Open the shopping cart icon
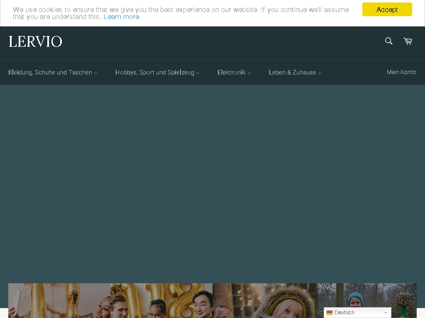The height and width of the screenshot is (318, 425). [408, 41]
